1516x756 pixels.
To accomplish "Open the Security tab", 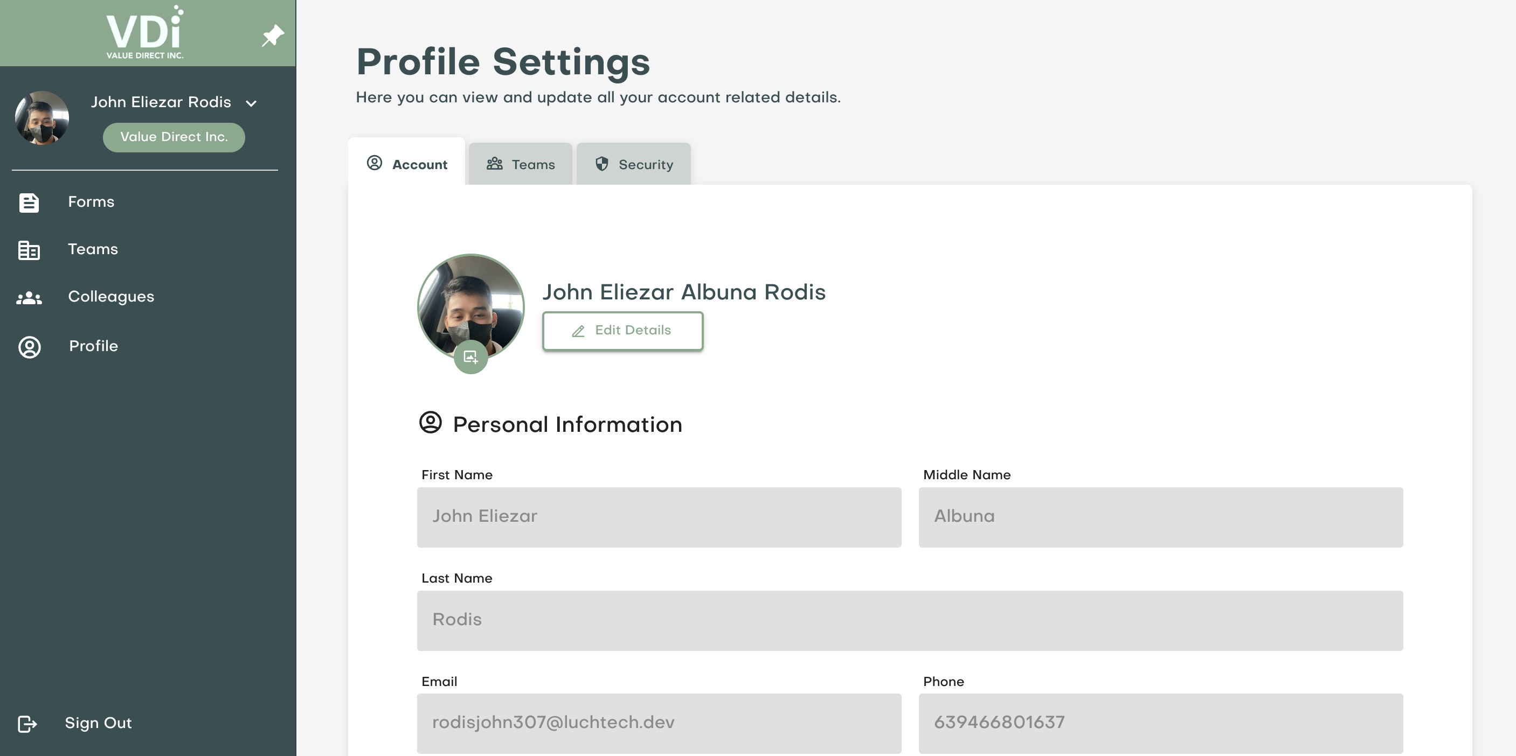I will 633,164.
